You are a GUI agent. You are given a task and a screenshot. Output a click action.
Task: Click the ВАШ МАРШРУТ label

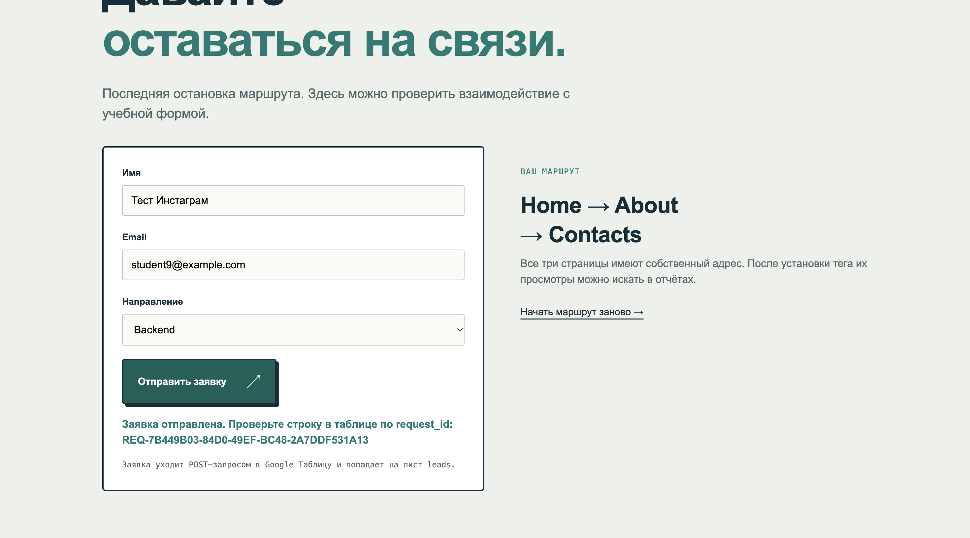(x=550, y=171)
